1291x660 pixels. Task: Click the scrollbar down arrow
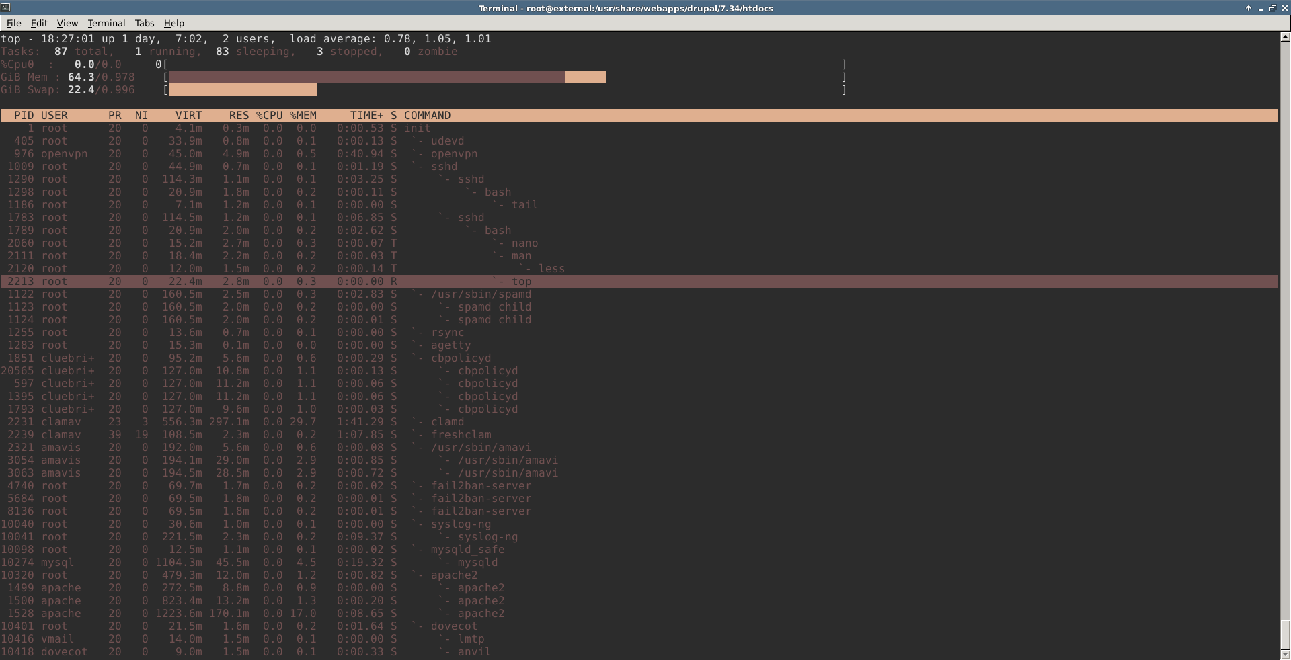tap(1285, 654)
